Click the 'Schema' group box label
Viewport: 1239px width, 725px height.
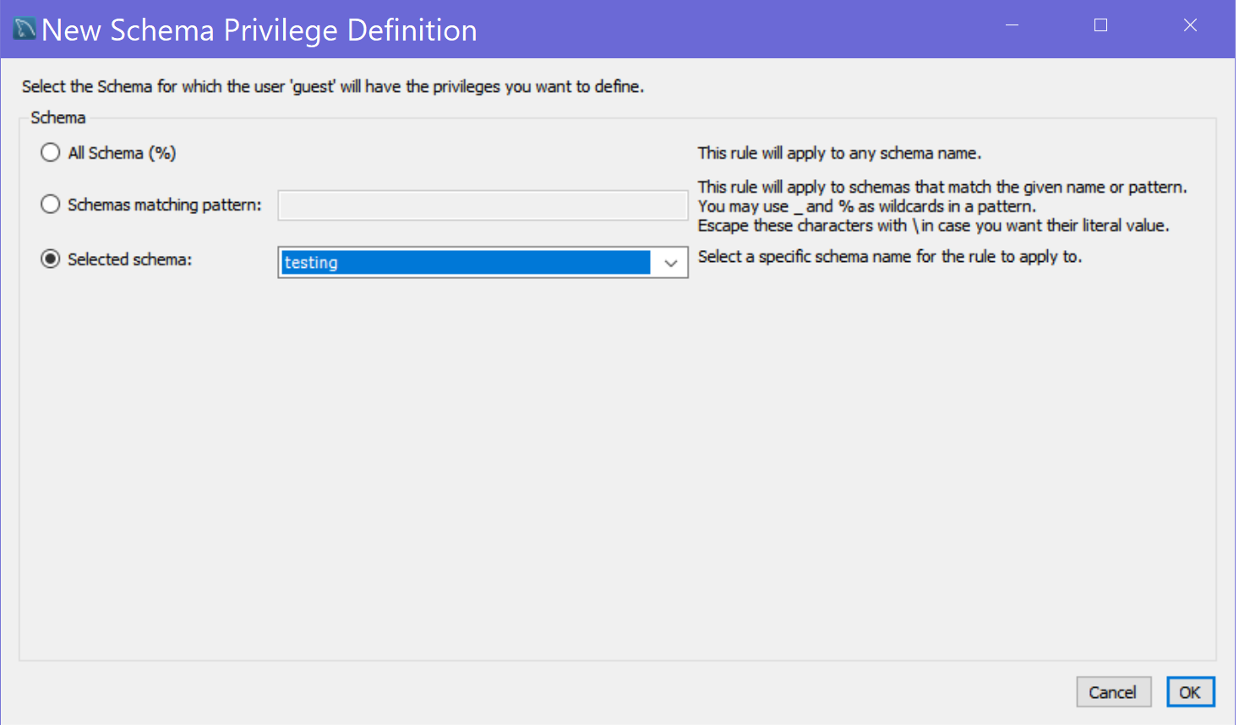(58, 117)
